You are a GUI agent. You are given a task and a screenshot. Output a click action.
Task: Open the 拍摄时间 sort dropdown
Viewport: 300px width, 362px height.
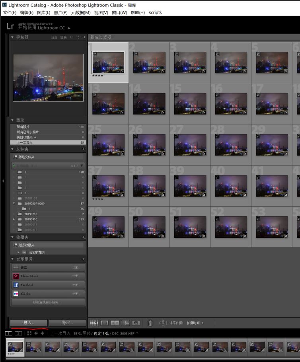(x=195, y=323)
